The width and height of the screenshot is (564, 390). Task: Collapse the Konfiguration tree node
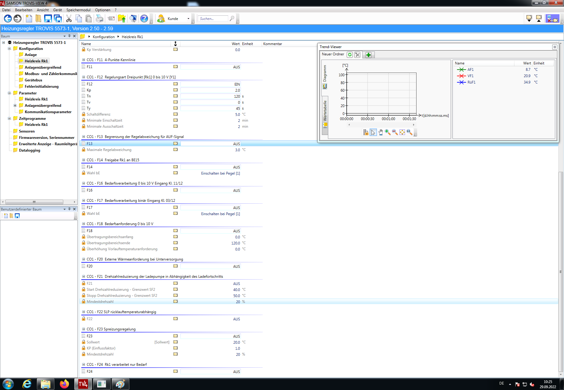click(x=9, y=49)
